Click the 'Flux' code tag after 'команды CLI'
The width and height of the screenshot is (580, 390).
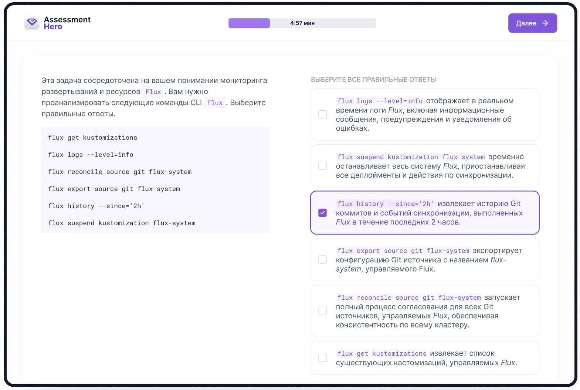215,103
